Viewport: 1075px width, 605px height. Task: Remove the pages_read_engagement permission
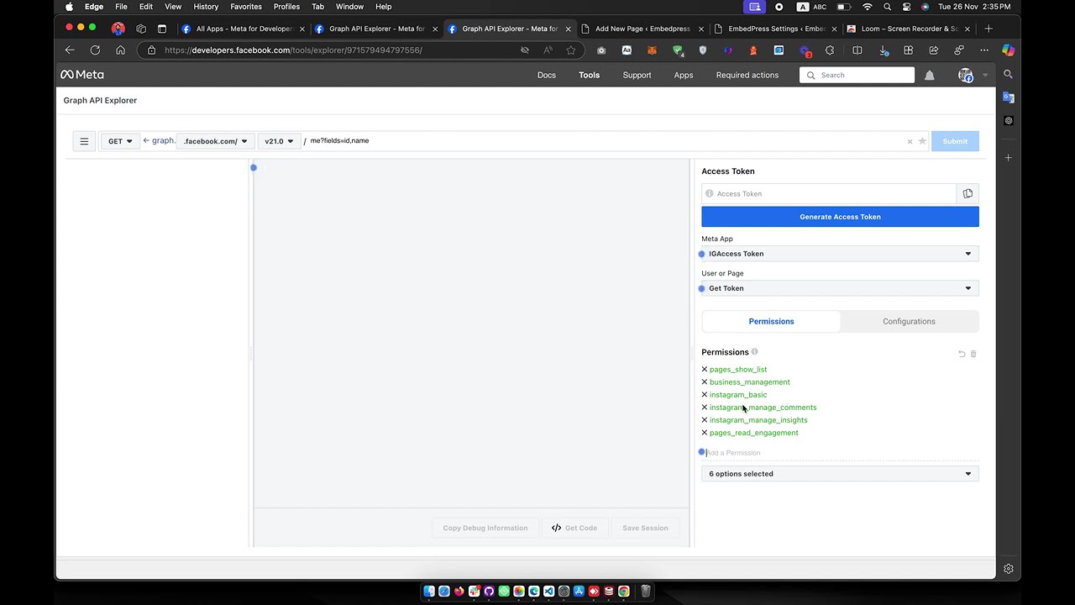[x=705, y=433]
